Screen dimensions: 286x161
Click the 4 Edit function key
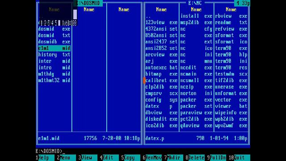click(109, 157)
